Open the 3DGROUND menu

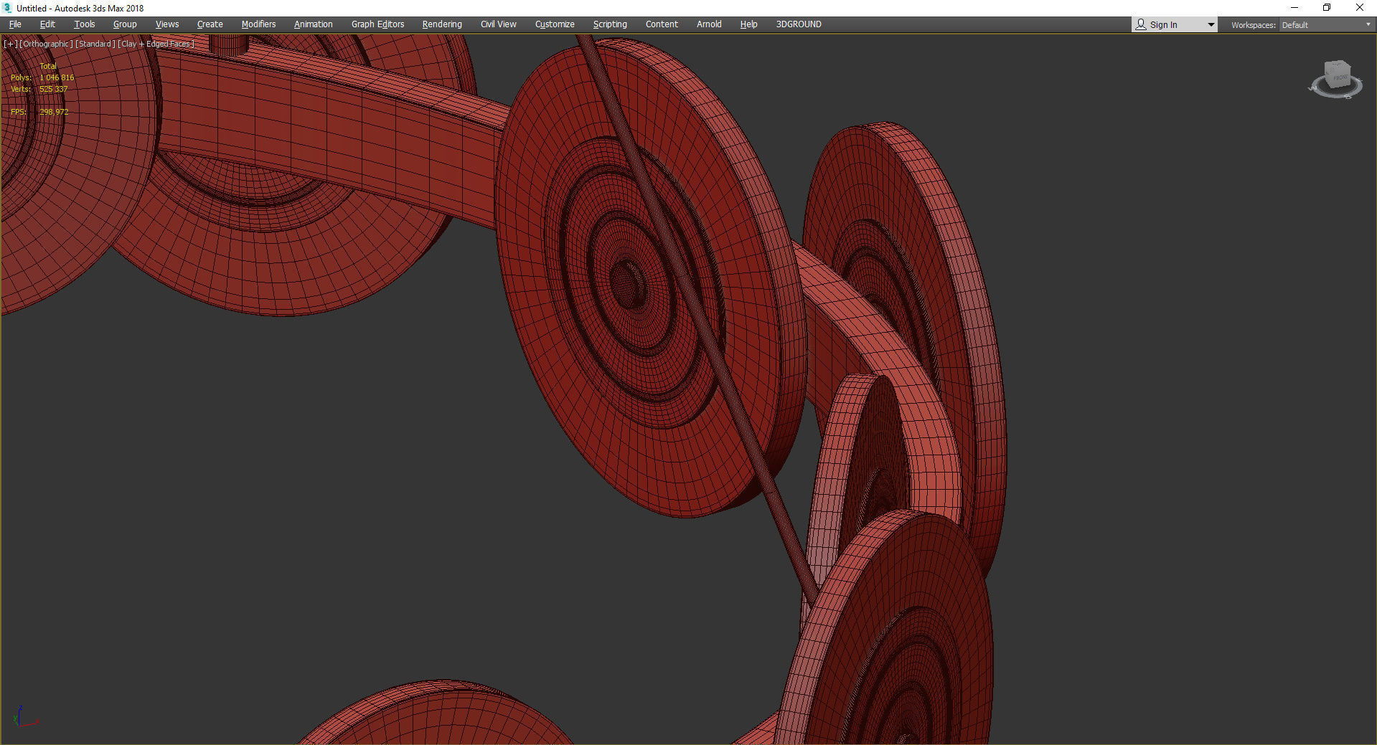pyautogui.click(x=799, y=24)
